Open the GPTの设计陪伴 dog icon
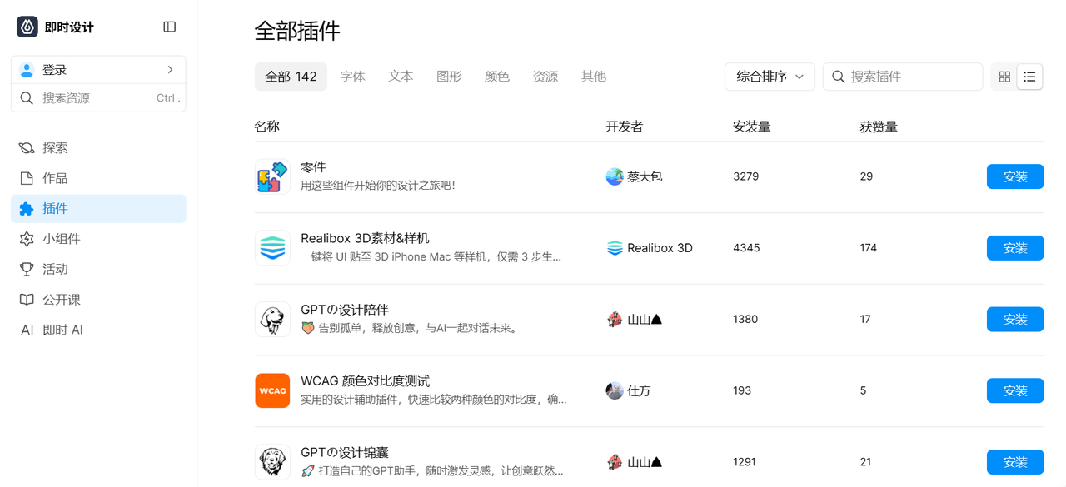 [x=272, y=320]
